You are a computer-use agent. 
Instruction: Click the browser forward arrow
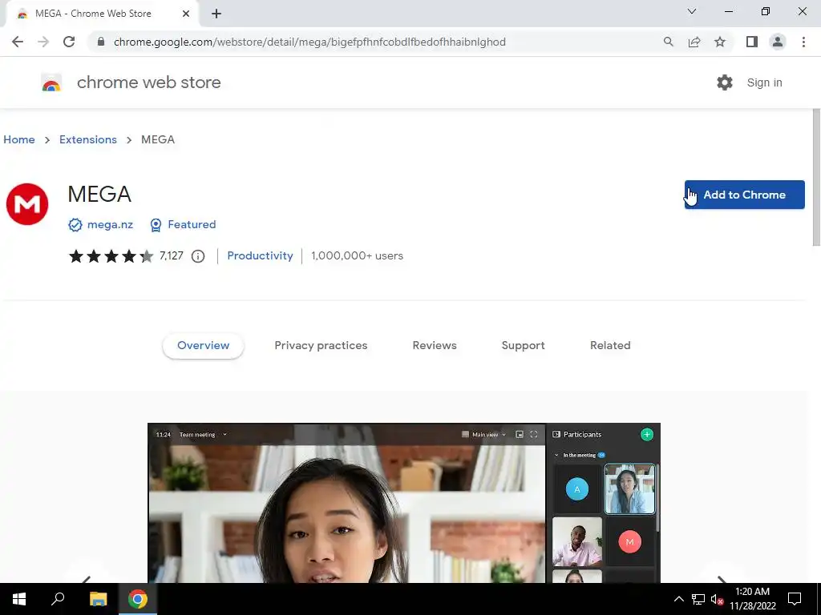pos(43,42)
